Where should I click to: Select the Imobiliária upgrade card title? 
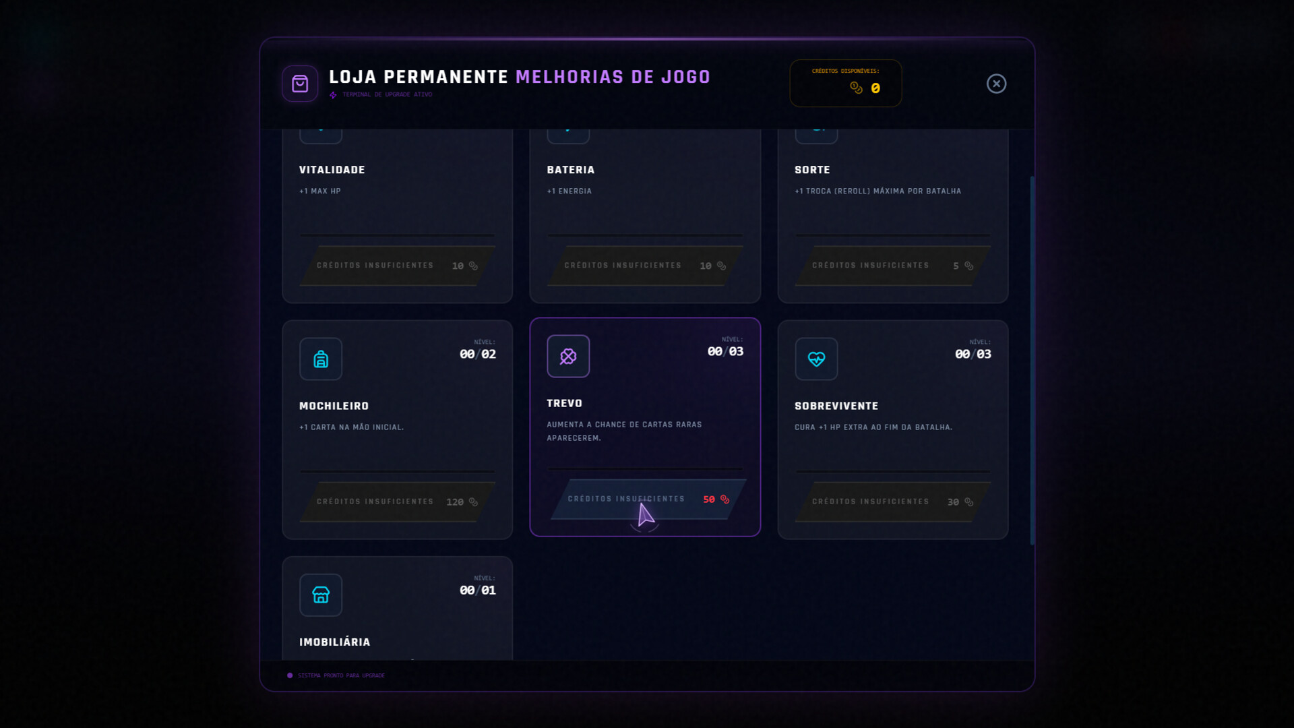[x=335, y=642]
